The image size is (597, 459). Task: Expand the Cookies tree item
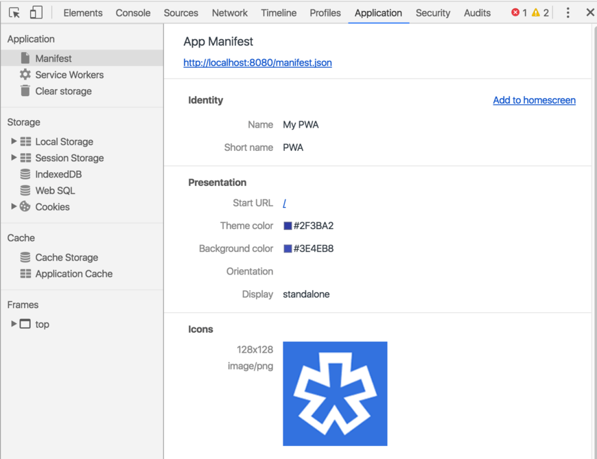(14, 207)
